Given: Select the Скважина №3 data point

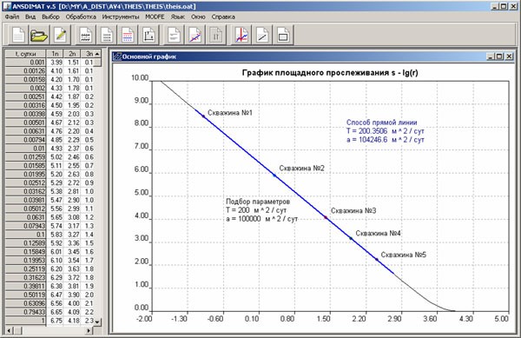Looking at the screenshot, I should [326, 218].
